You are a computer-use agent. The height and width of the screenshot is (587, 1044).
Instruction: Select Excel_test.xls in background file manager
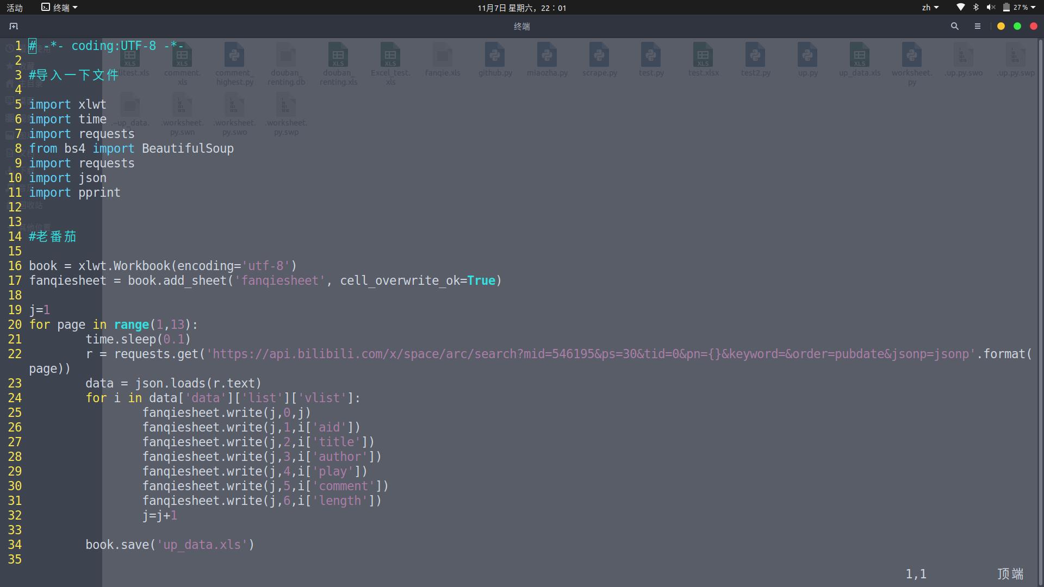[x=390, y=64]
